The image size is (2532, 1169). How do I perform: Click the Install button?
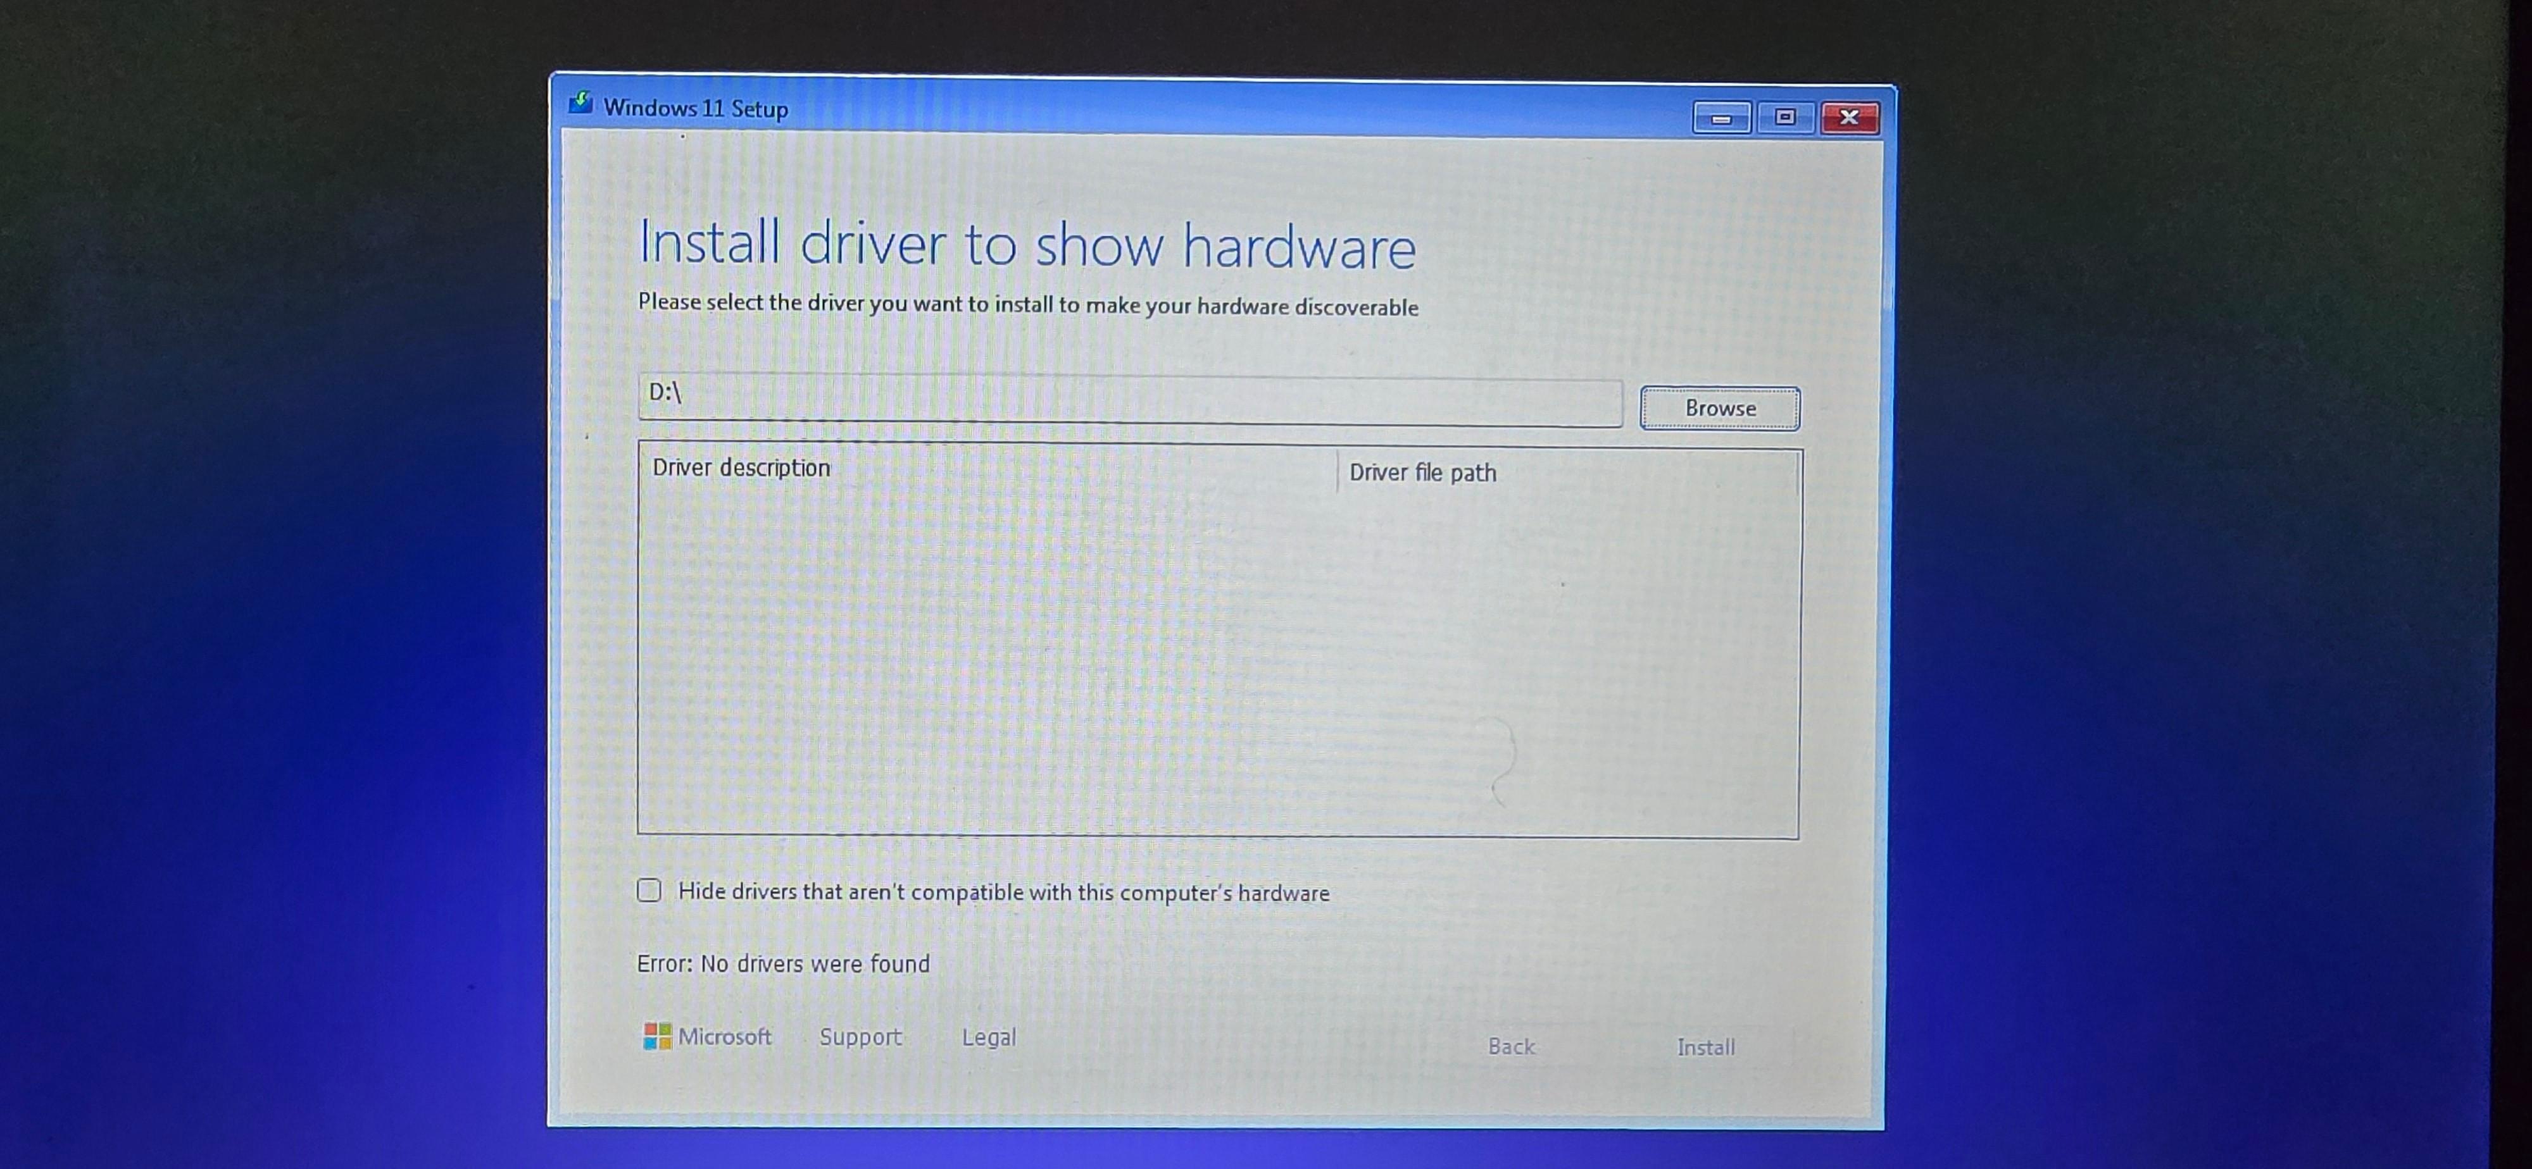1705,1047
